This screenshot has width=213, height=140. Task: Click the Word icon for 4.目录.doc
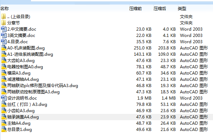click(4, 41)
